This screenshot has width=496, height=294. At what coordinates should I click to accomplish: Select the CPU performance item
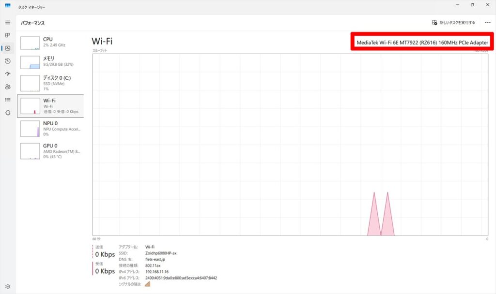(50, 43)
